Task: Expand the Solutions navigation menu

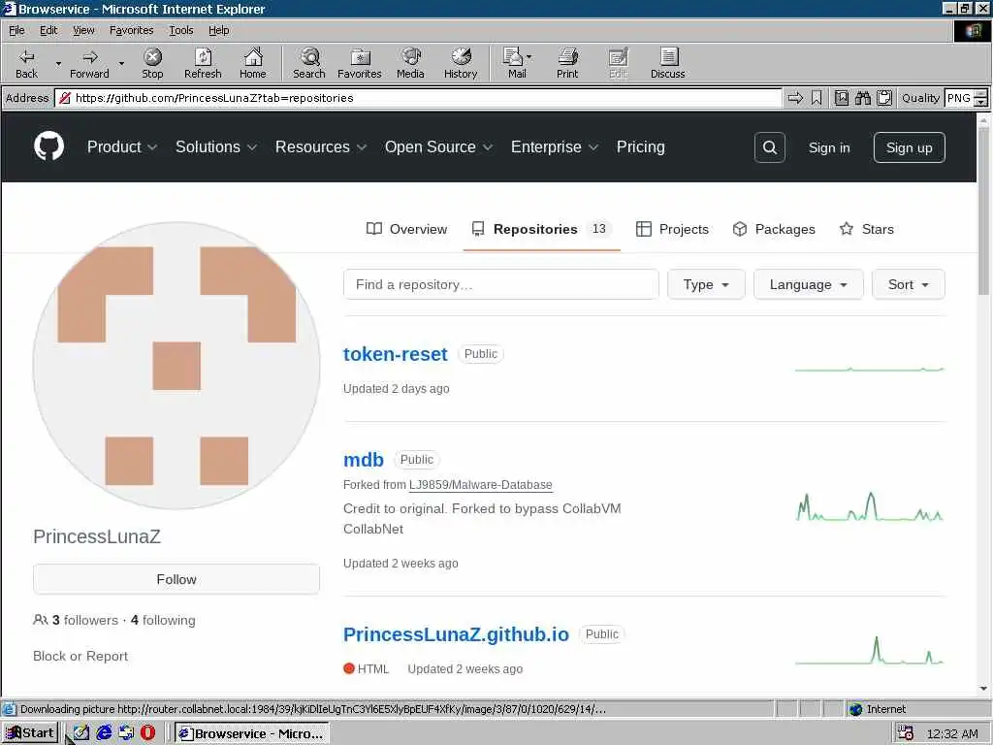Action: (x=216, y=147)
